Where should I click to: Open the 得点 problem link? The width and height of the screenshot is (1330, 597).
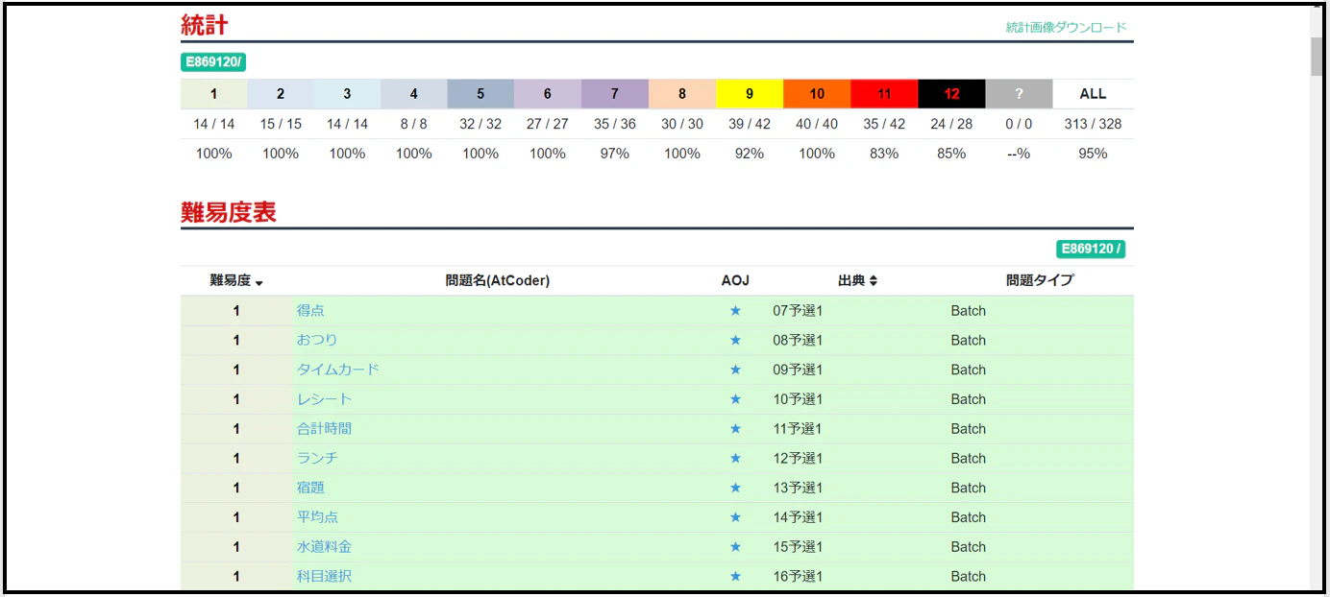[310, 311]
